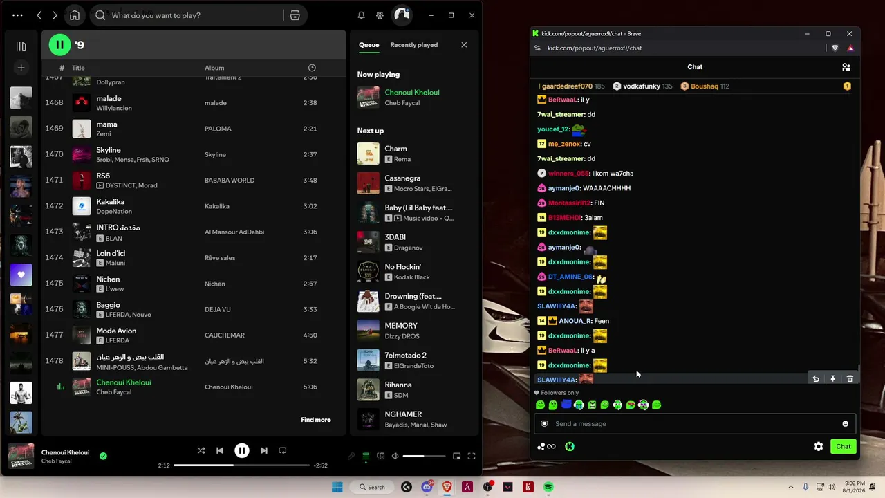The width and height of the screenshot is (885, 498).
Task: Select MEMORY by Dizzy DROS in queue
Action: 413,331
